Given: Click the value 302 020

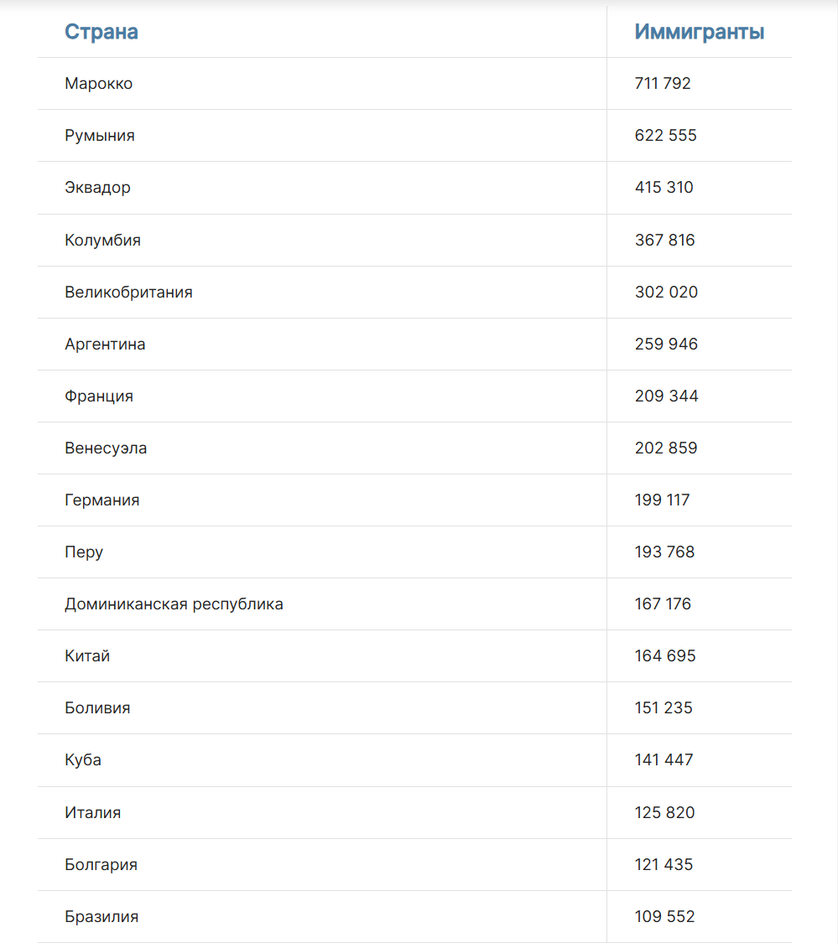Looking at the screenshot, I should (x=666, y=293).
